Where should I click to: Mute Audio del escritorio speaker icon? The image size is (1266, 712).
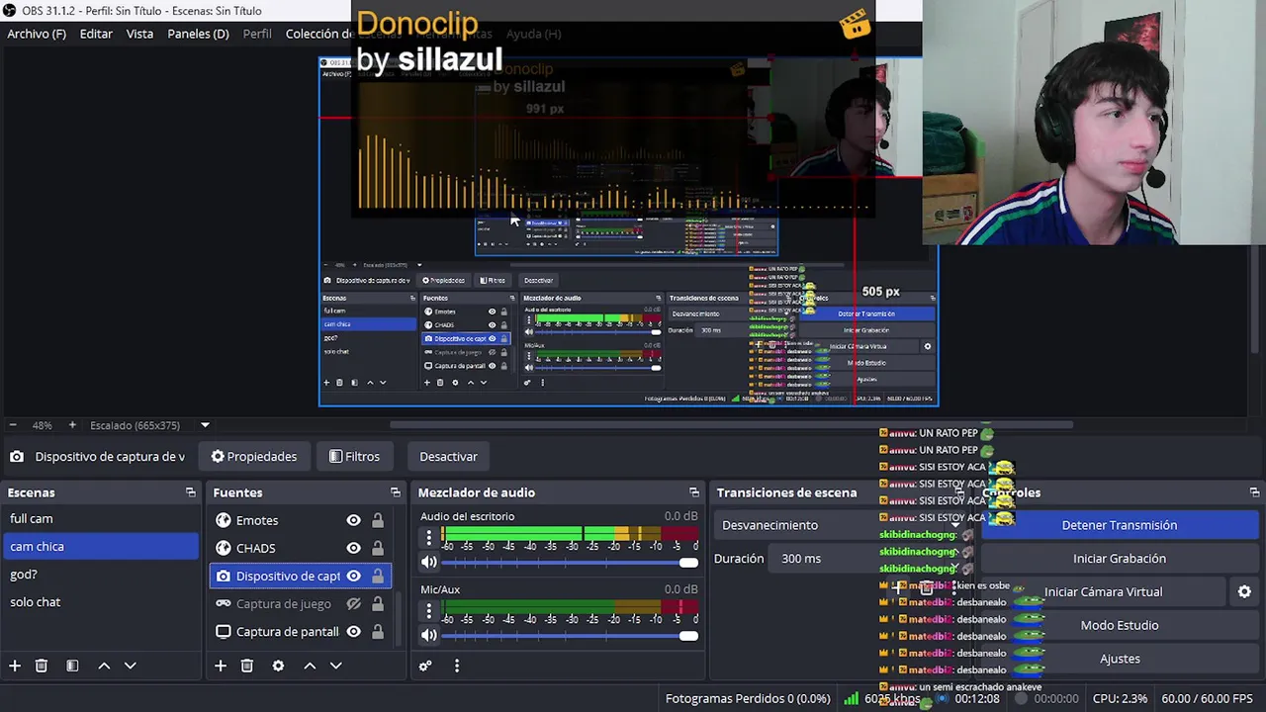[x=429, y=562]
